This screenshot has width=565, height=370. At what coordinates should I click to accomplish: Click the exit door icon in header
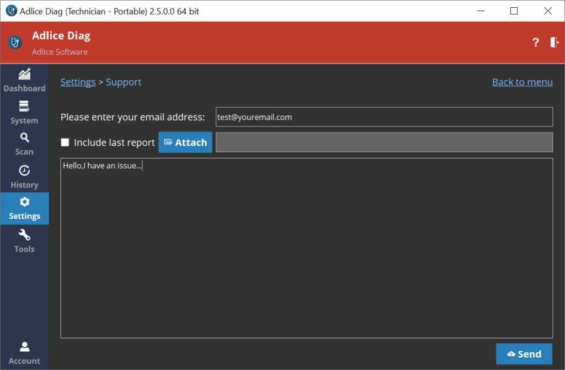[x=555, y=43]
